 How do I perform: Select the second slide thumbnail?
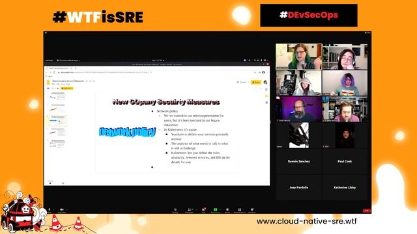point(58,109)
